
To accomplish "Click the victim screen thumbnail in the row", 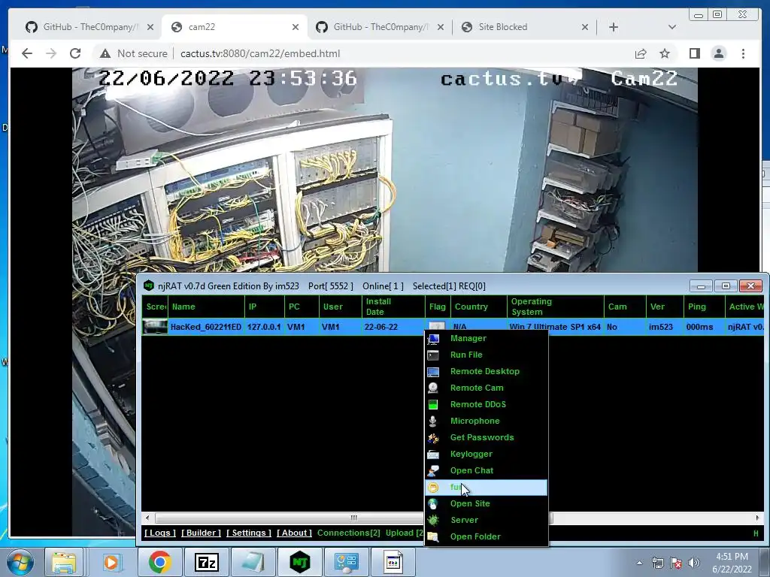I will coord(155,327).
